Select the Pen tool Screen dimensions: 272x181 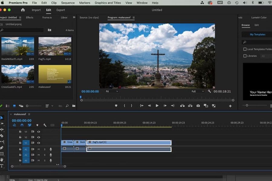pos(2,148)
